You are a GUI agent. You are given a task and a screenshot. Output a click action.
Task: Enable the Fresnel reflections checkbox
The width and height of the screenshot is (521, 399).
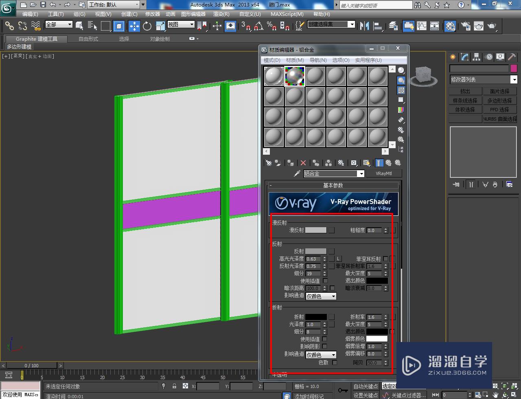click(x=385, y=259)
